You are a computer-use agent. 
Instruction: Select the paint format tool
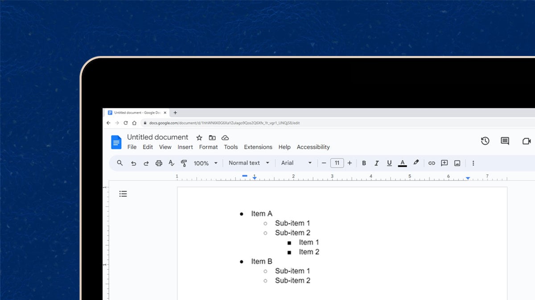[x=184, y=163]
